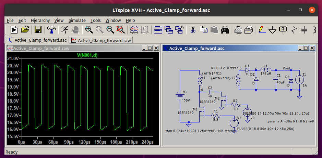This screenshot has height=158, width=322.
Task: Click the Zoom to Fit icon
Action: (x=120, y=30)
